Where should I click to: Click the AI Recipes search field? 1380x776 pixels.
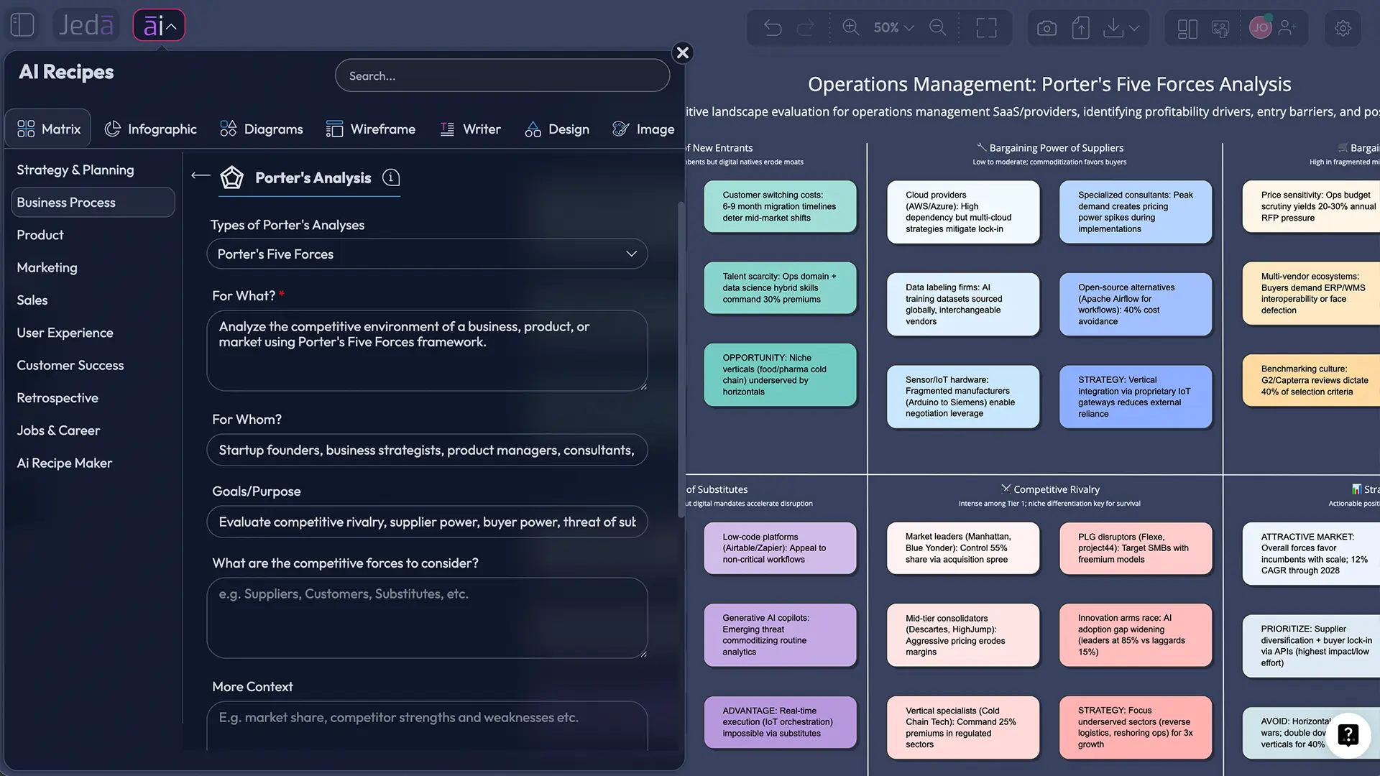[502, 75]
